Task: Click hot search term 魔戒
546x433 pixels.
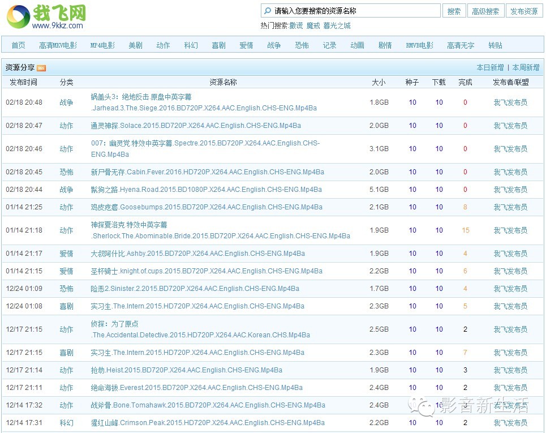Action: [313, 25]
